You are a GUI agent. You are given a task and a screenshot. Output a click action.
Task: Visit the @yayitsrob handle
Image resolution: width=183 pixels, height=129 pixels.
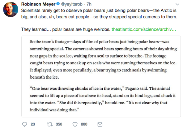(x=72, y=4)
